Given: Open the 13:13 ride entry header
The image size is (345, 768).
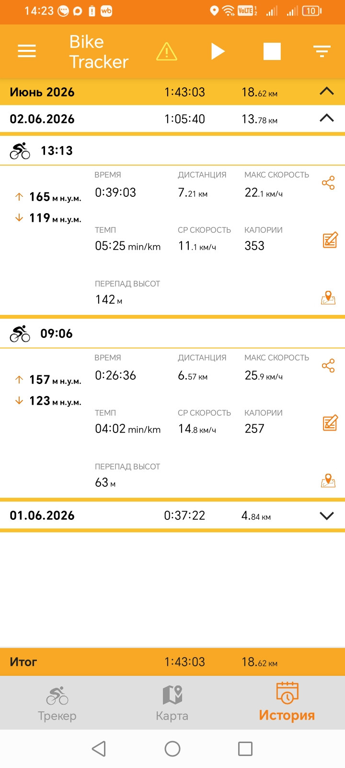Looking at the screenshot, I should pyautogui.click(x=172, y=151).
